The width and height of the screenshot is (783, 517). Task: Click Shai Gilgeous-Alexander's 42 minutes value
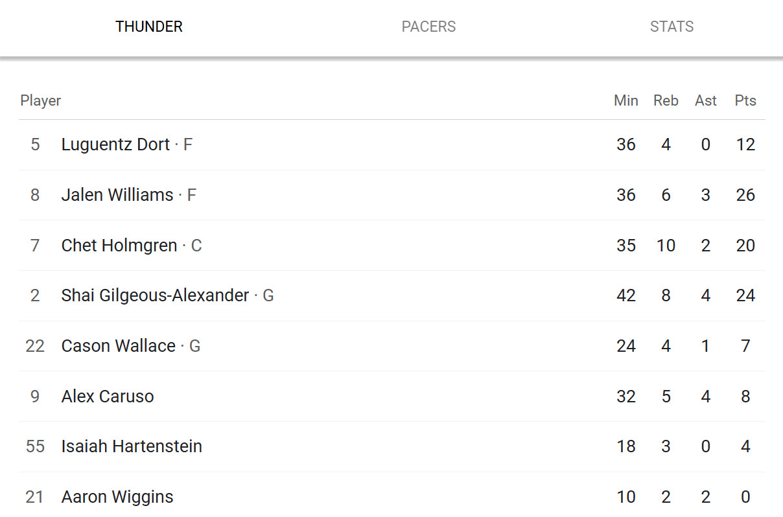[626, 295]
